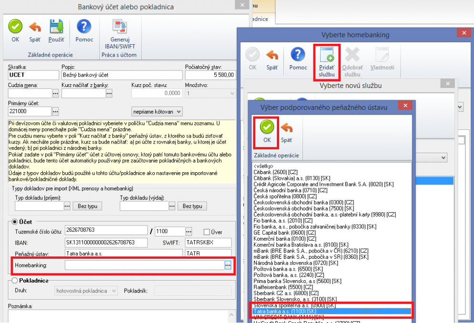
Task: Click the Poznámka text area
Action: tap(119, 316)
